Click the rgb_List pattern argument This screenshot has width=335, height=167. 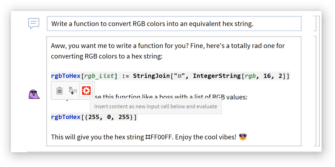coord(99,76)
